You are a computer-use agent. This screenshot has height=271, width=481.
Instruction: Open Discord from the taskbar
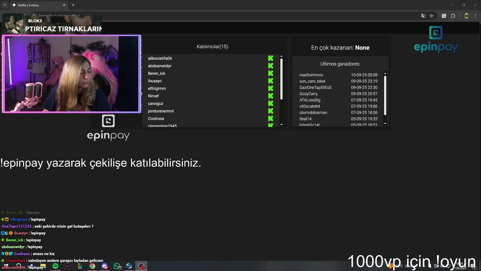tap(104, 266)
